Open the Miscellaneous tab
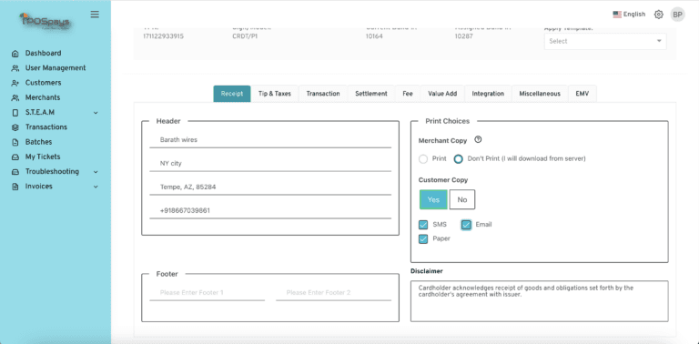 pyautogui.click(x=540, y=94)
